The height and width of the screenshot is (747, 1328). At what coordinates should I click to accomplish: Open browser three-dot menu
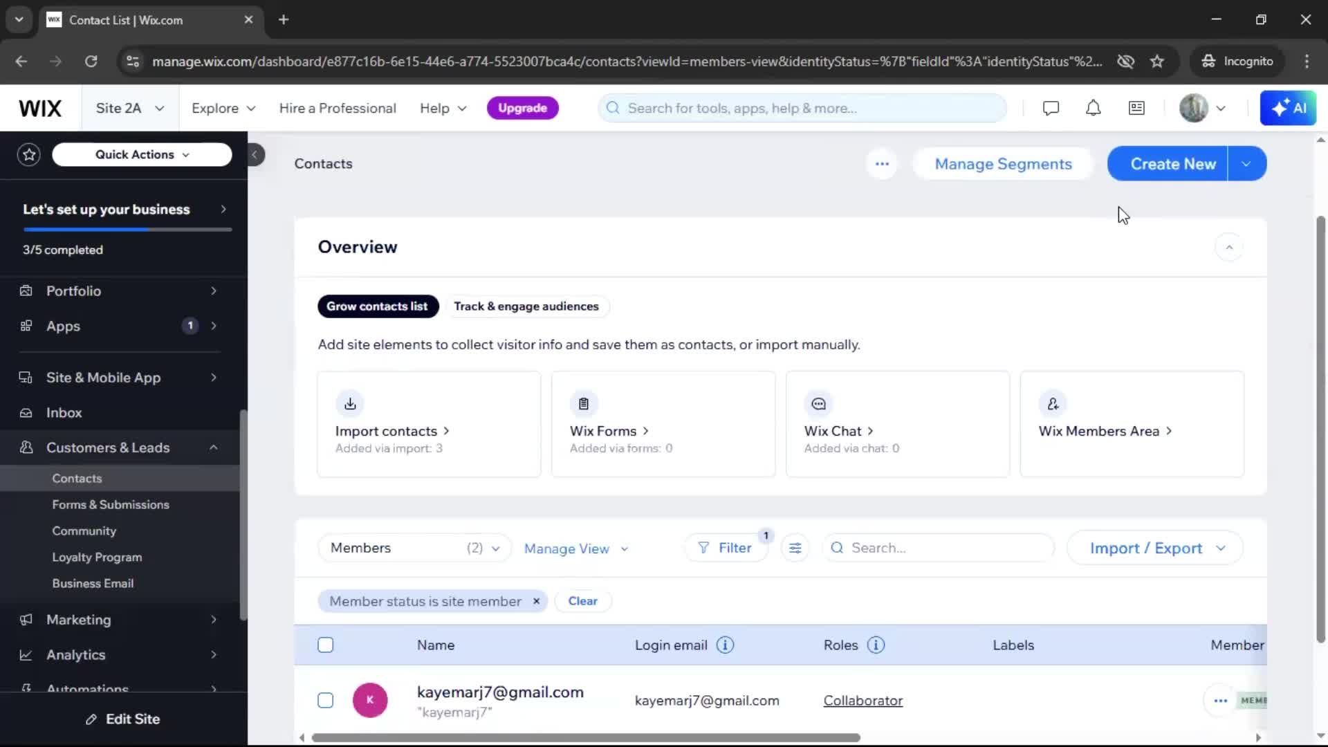point(1307,61)
